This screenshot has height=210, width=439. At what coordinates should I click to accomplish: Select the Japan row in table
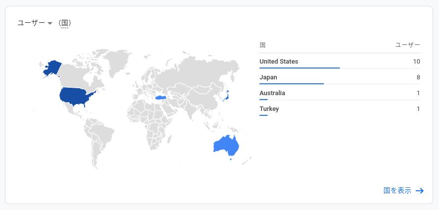click(340, 77)
